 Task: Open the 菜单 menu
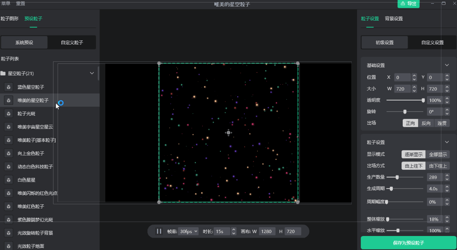point(6,3)
